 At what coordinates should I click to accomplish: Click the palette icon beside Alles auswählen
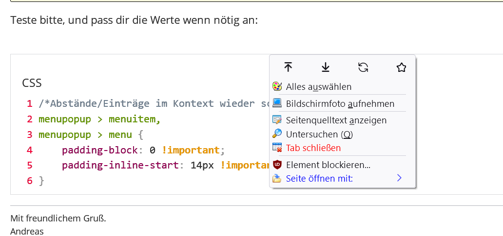[x=277, y=87]
